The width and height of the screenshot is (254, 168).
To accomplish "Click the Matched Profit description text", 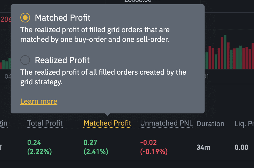I will click(x=95, y=35).
